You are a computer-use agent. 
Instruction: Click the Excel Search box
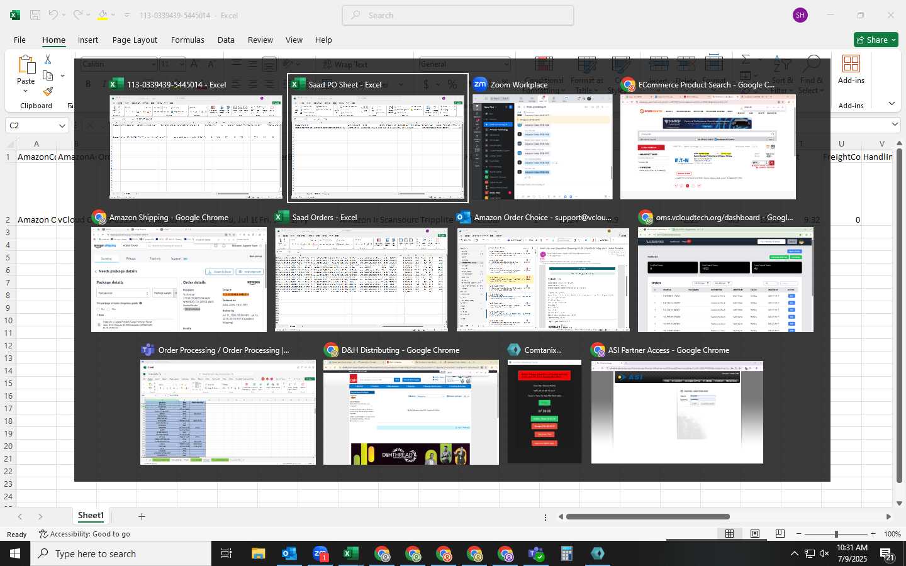click(458, 15)
